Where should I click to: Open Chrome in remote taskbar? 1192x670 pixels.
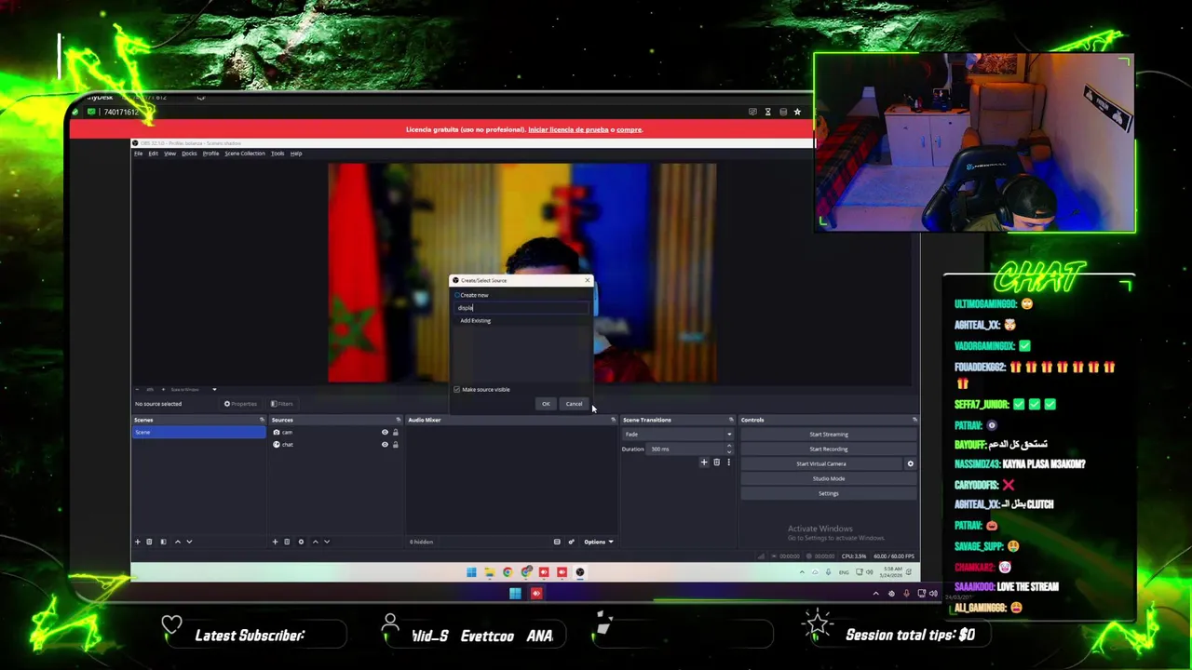click(x=508, y=572)
